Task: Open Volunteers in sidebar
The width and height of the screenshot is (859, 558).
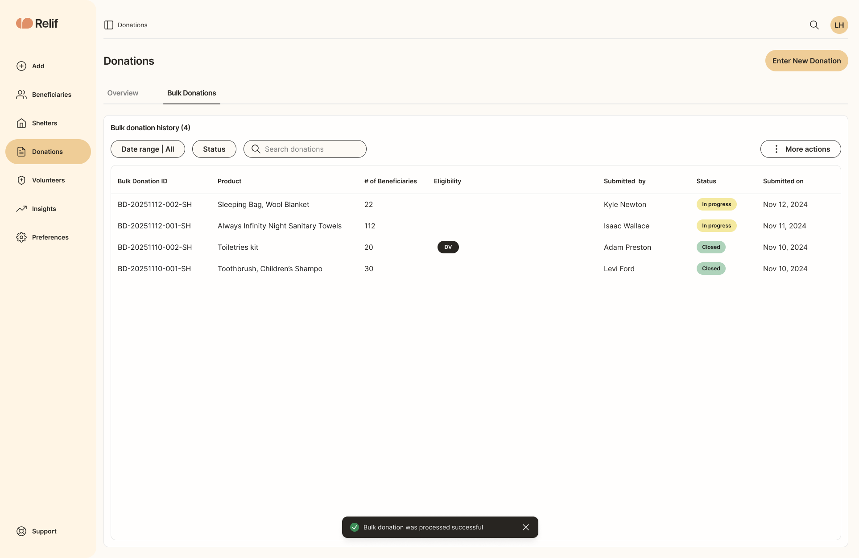Action: coord(48,180)
